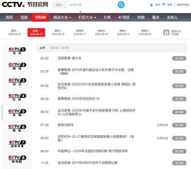Image resolution: width=191 pixels, height=169 pixels.
Task: Select the CCTV-7 国防军事 channel logo
Action: pos(17,144)
